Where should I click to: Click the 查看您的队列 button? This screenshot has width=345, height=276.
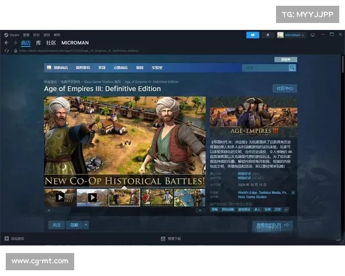(x=273, y=225)
